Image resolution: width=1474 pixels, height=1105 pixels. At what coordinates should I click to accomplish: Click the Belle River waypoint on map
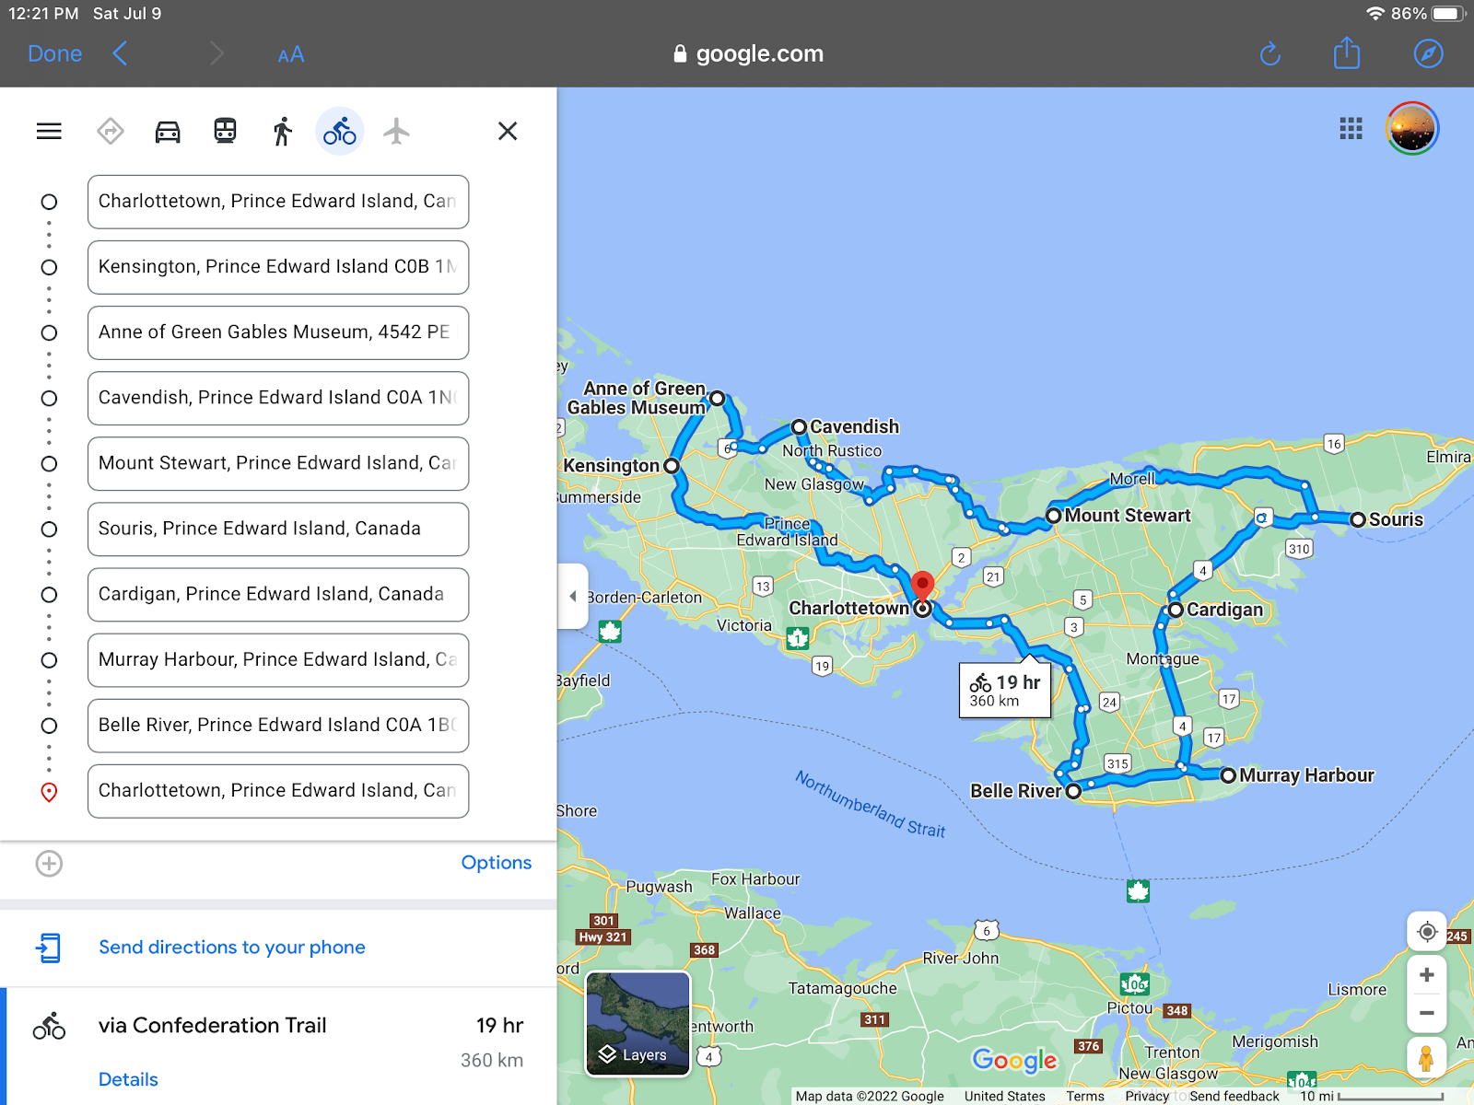[1073, 790]
